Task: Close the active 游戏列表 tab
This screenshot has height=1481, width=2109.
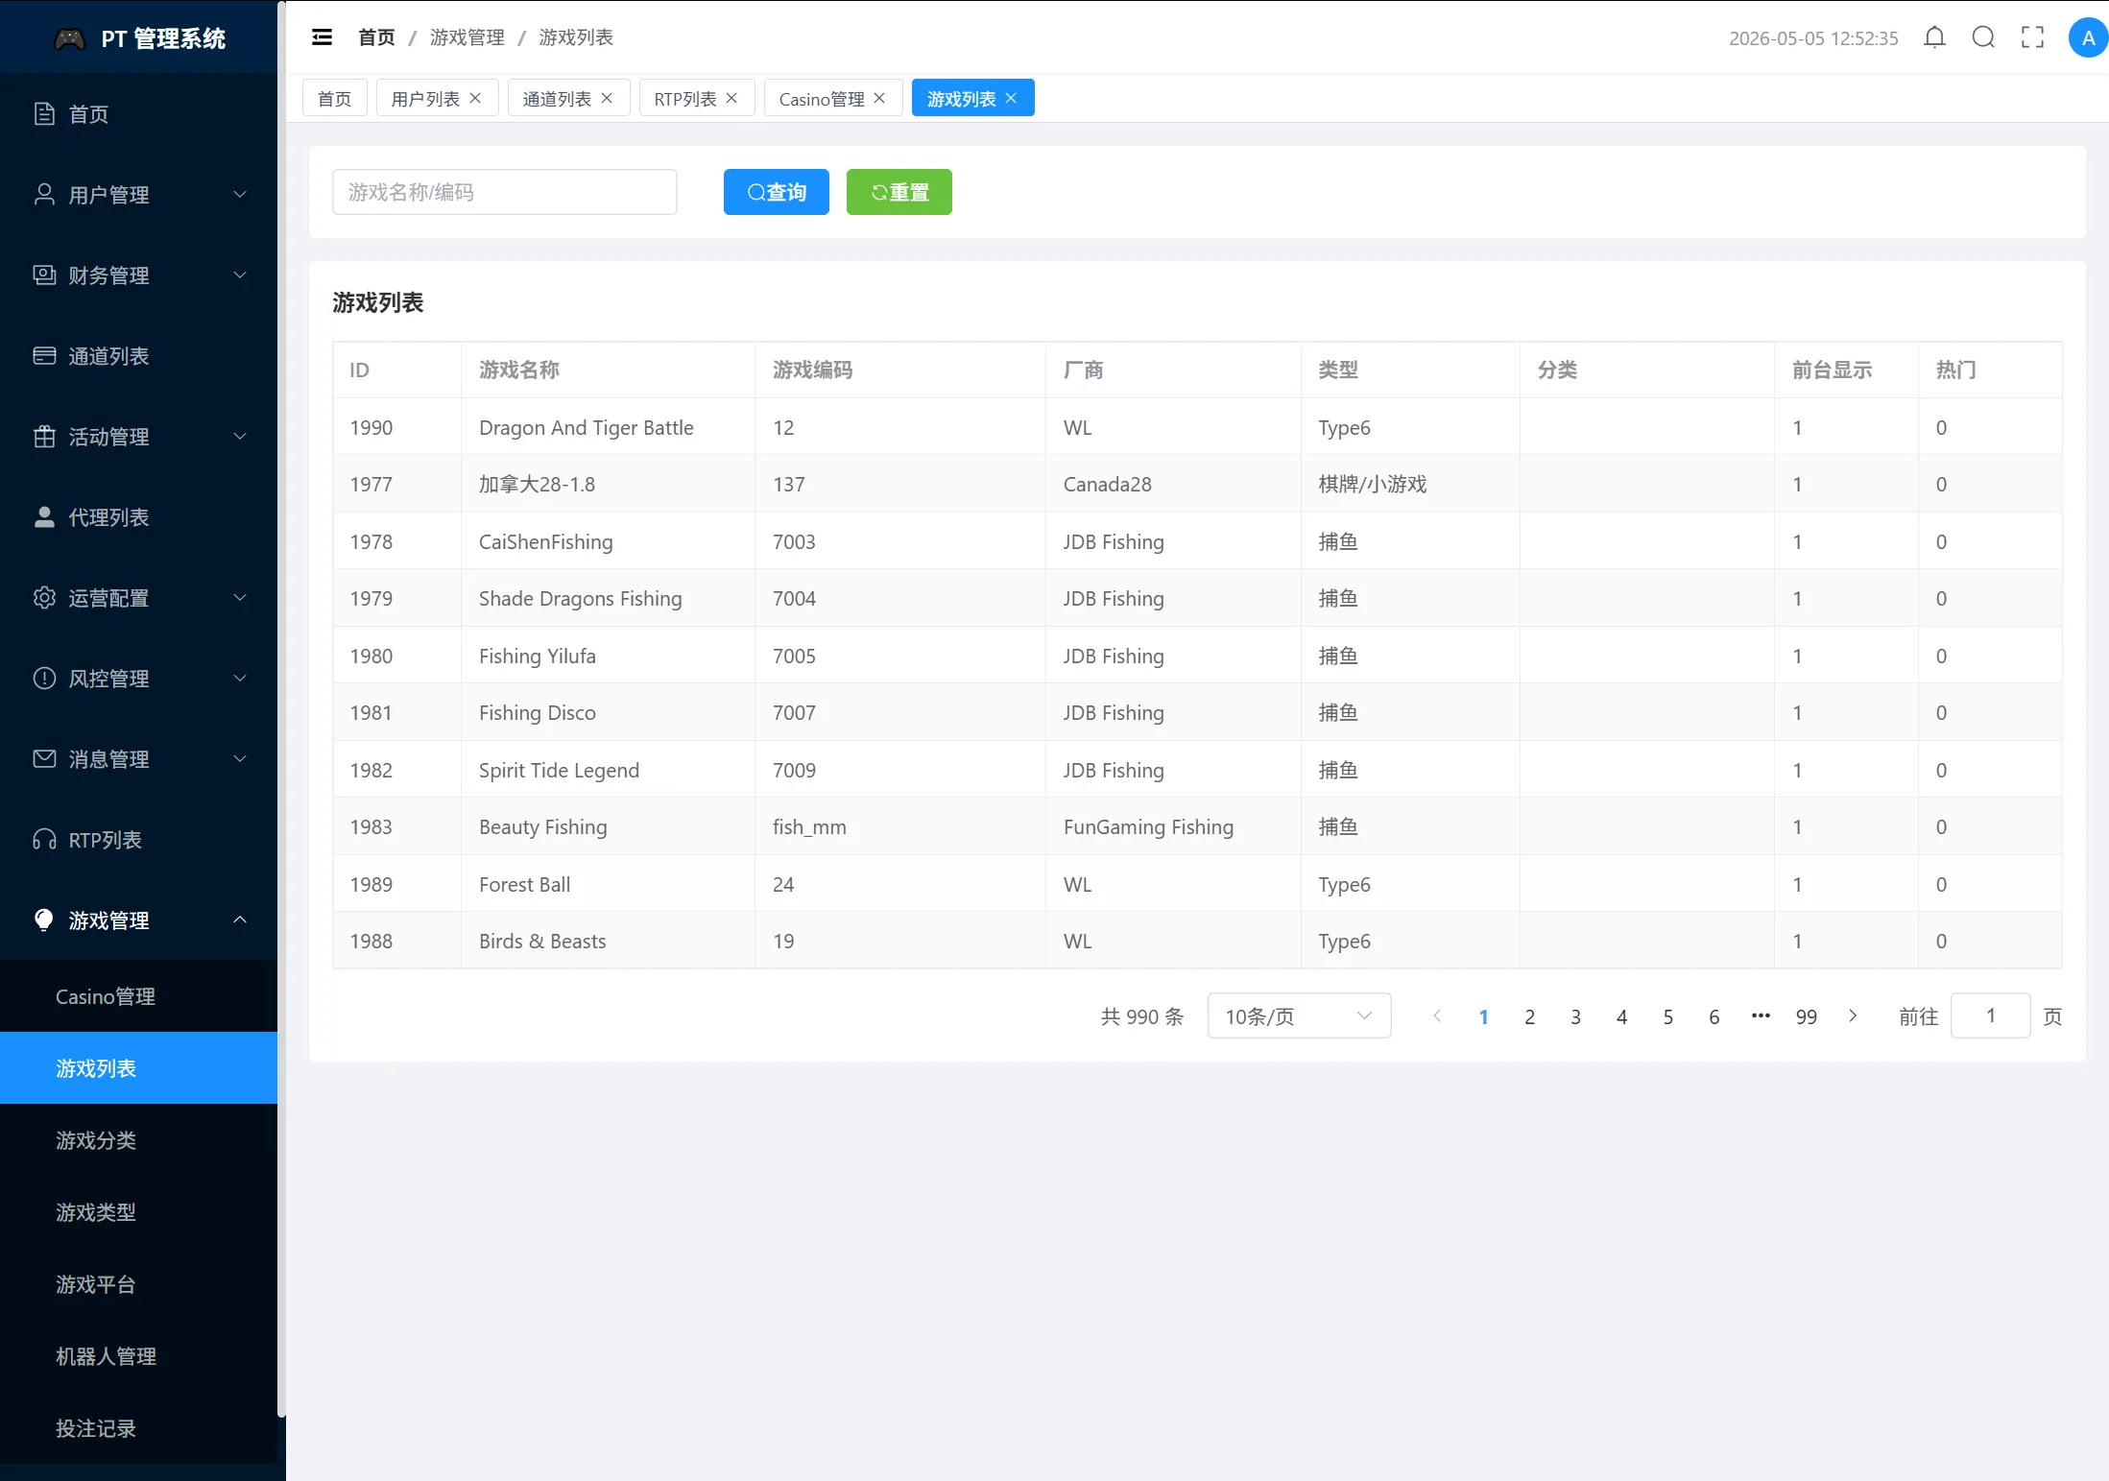Action: (x=1011, y=98)
